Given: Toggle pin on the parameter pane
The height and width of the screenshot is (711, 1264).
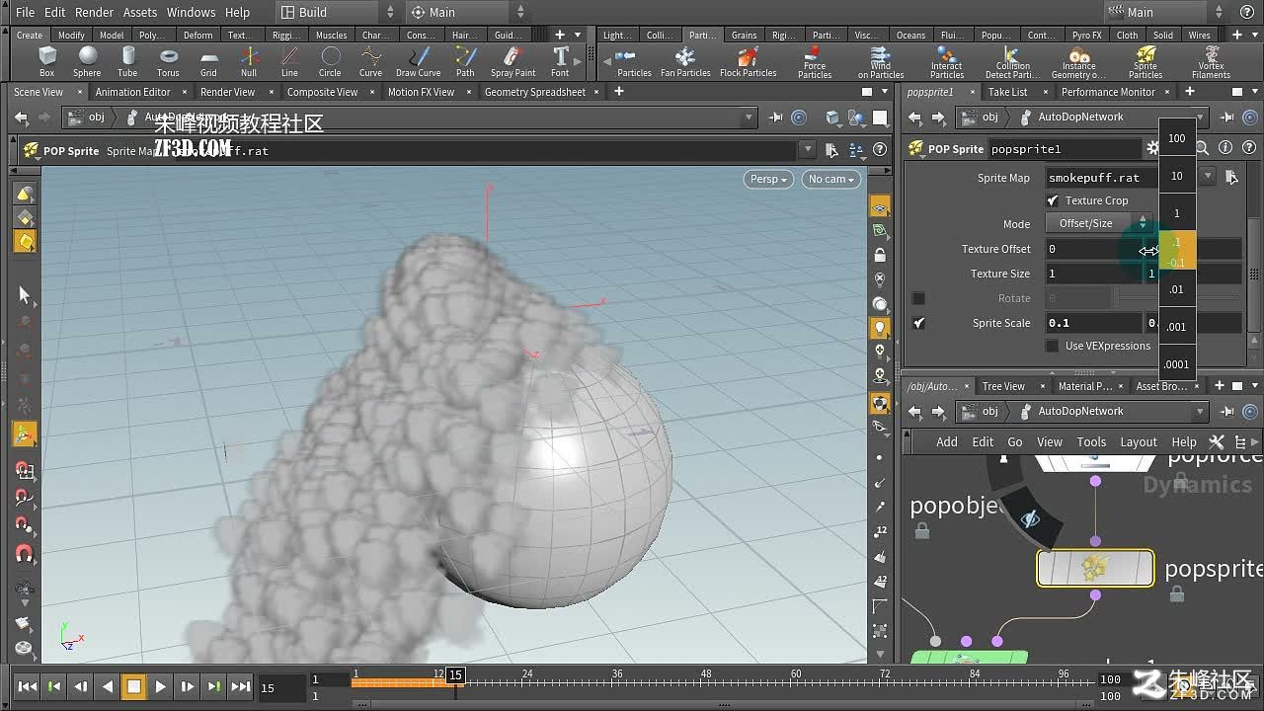Looking at the screenshot, I should point(1227,117).
